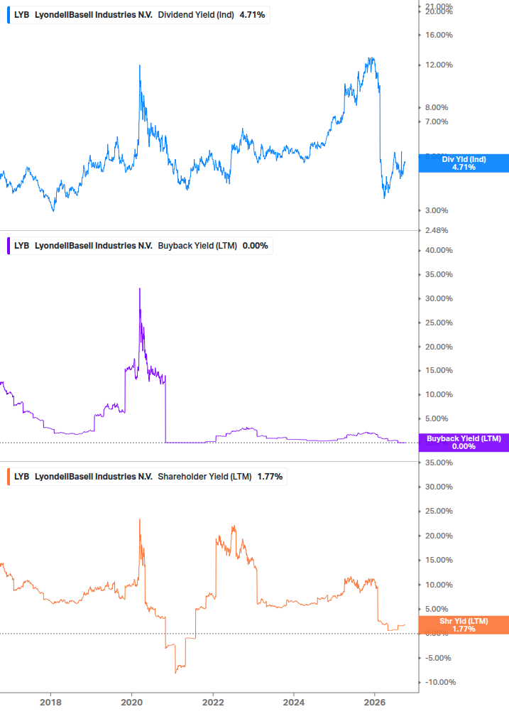Viewport: 509px width, 714px height.
Task: Click the 5.00% tick on buyback yield axis
Action: (x=437, y=418)
